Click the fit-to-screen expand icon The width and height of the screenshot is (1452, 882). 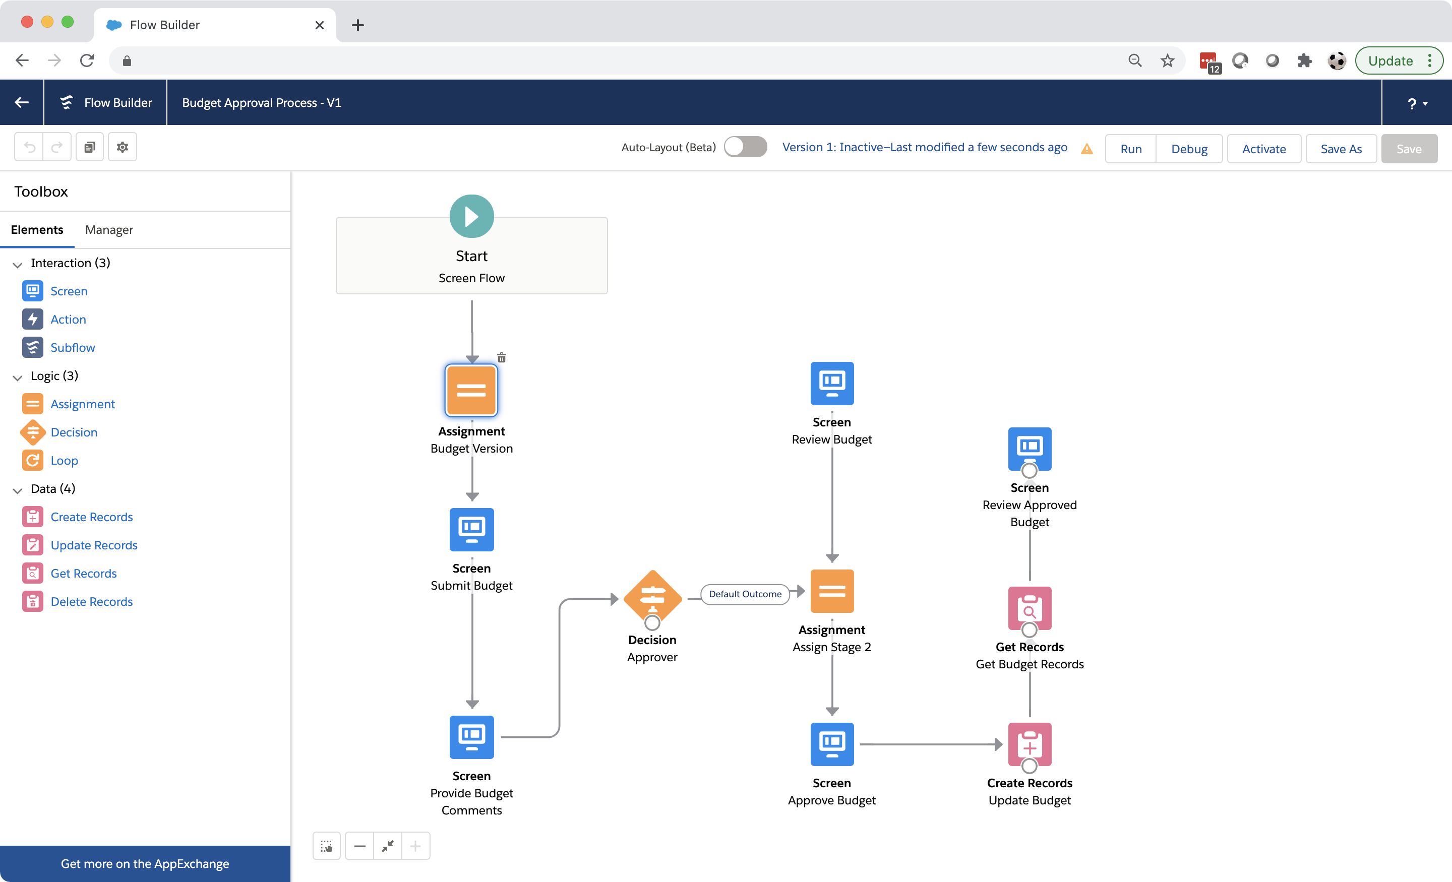tap(388, 847)
